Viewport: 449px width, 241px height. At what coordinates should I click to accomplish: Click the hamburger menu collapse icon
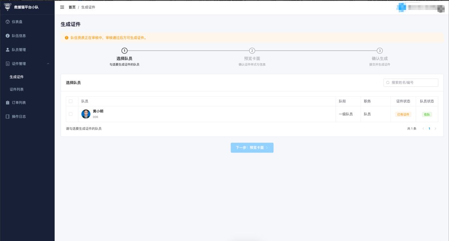click(62, 7)
